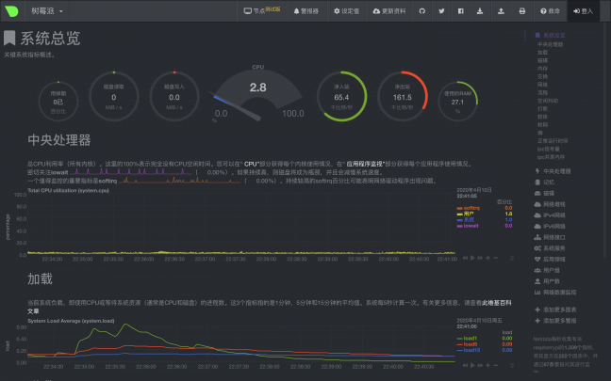The image size is (611, 381).
Task: Click the softirq sparkline chart
Action: click(x=180, y=180)
